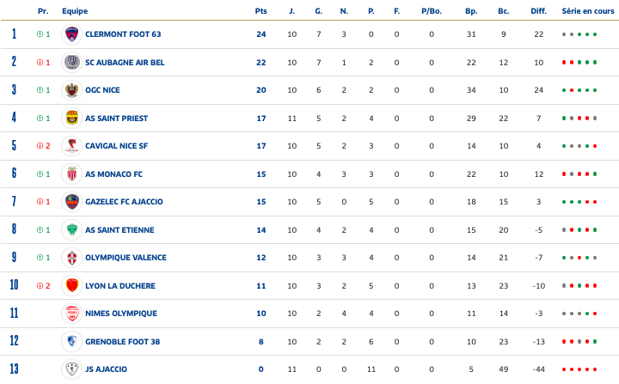Click the Gazelec FC Ajaccio crest

72,202
